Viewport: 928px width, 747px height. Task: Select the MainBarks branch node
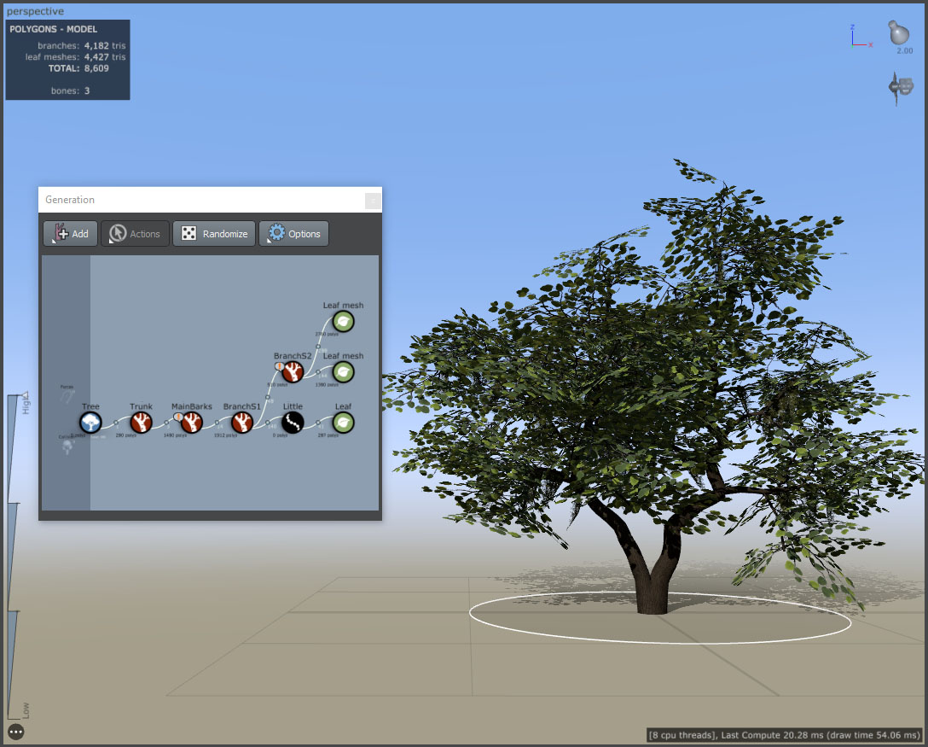(192, 423)
